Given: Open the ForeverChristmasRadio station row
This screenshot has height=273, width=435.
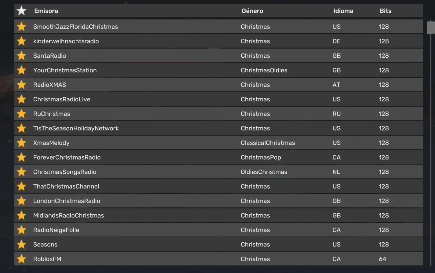Looking at the screenshot, I should tap(67, 157).
